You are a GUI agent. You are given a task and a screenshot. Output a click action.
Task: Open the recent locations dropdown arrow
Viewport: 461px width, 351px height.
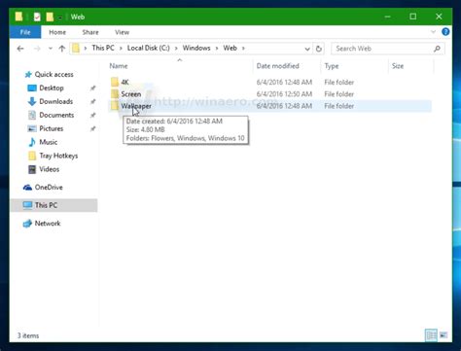point(51,49)
